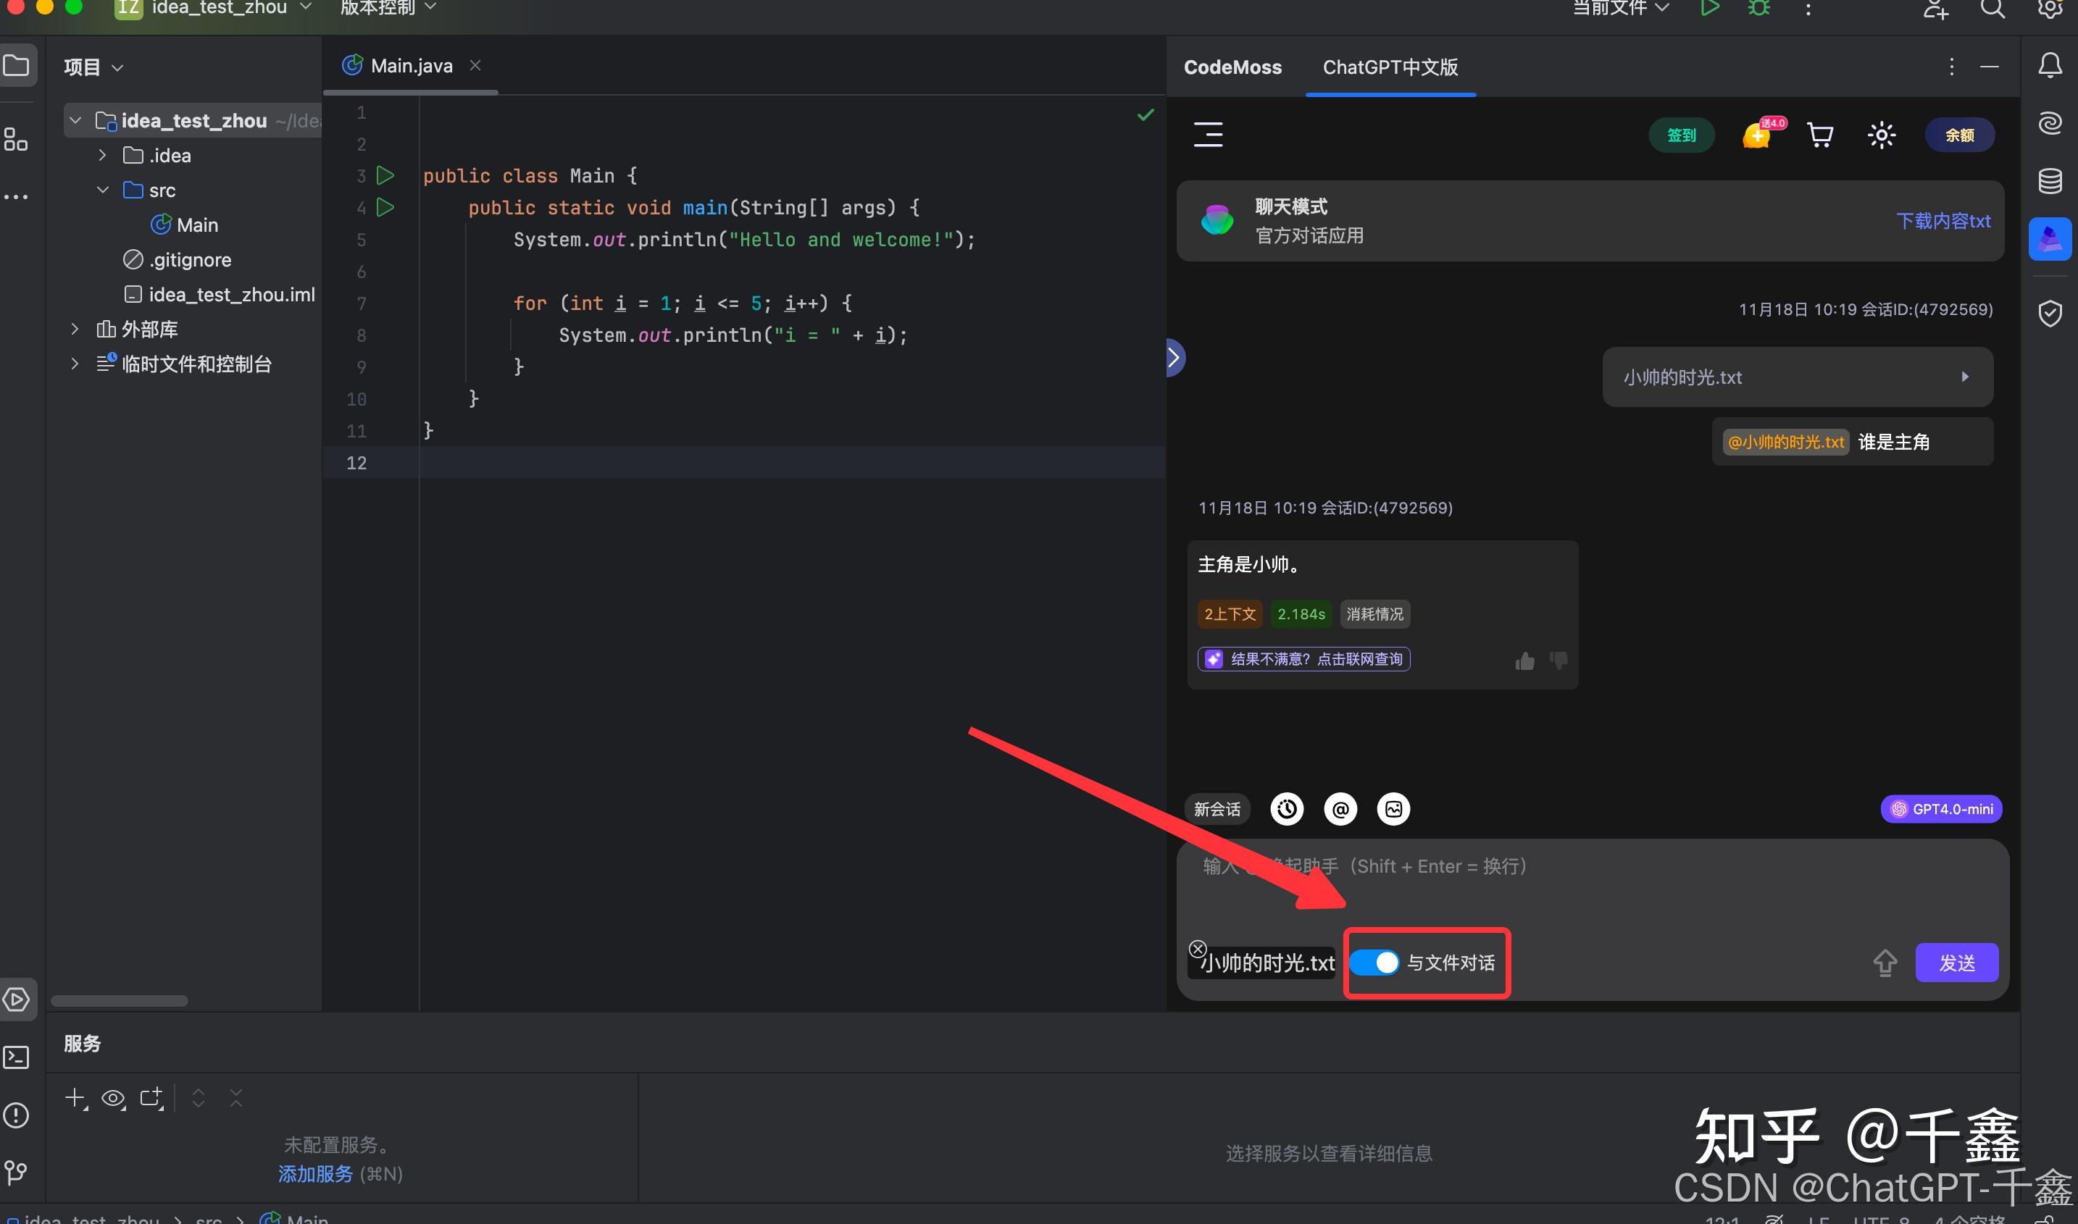The width and height of the screenshot is (2078, 1224).
Task: Click the 发送 send button
Action: [1957, 963]
